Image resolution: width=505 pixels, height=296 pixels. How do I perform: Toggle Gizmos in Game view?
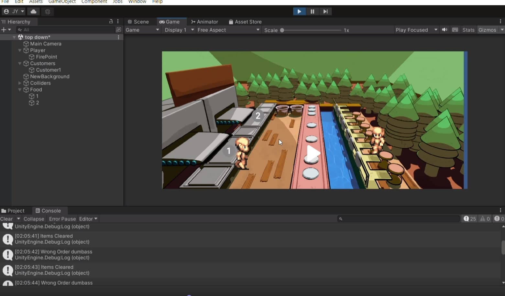[x=487, y=30]
